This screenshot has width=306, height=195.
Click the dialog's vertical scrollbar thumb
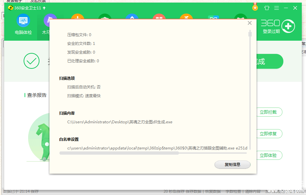pyautogui.click(x=250, y=34)
